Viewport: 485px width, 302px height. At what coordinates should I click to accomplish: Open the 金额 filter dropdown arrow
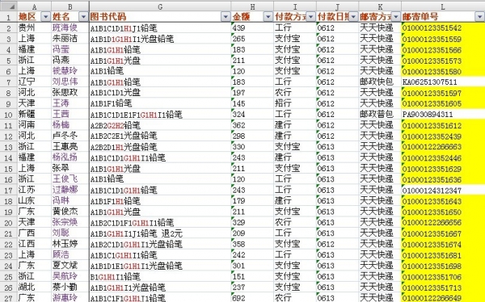268,17
